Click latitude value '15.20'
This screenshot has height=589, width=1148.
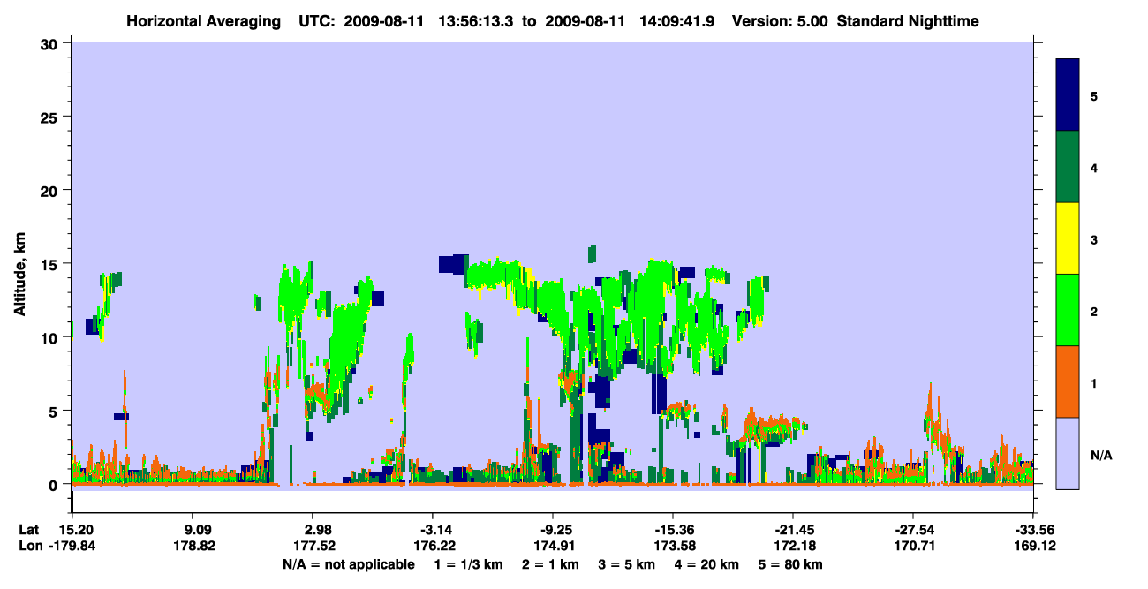point(72,530)
